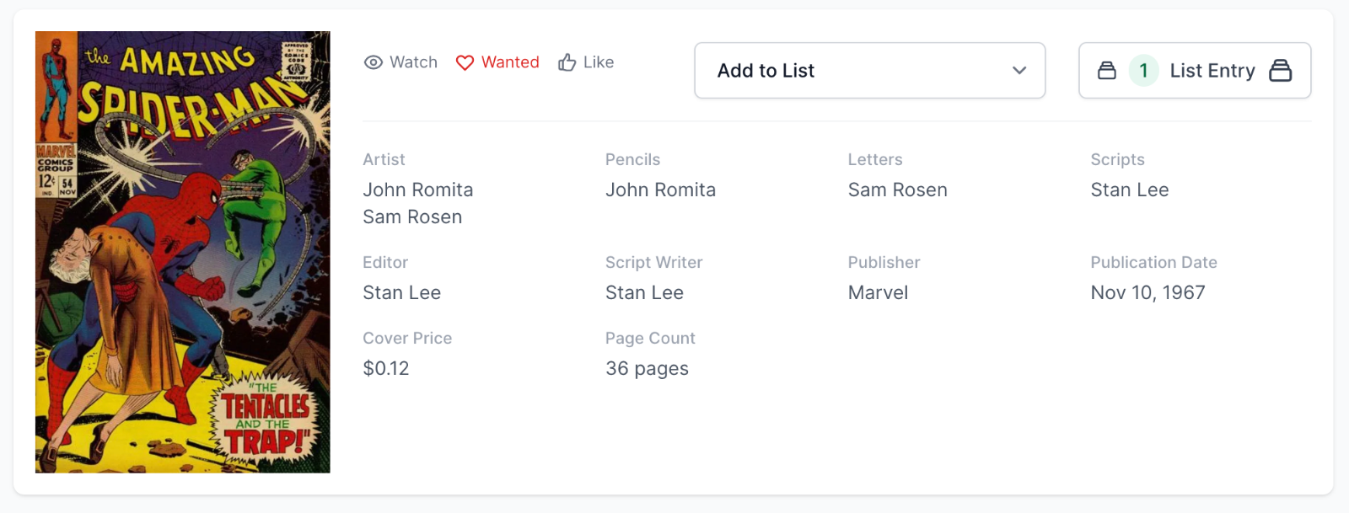The height and width of the screenshot is (513, 1349).
Task: Open Sam Rosen under Letters
Action: tap(897, 190)
